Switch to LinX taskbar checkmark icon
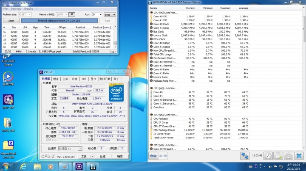This screenshot has width=306, height=171. point(65,167)
